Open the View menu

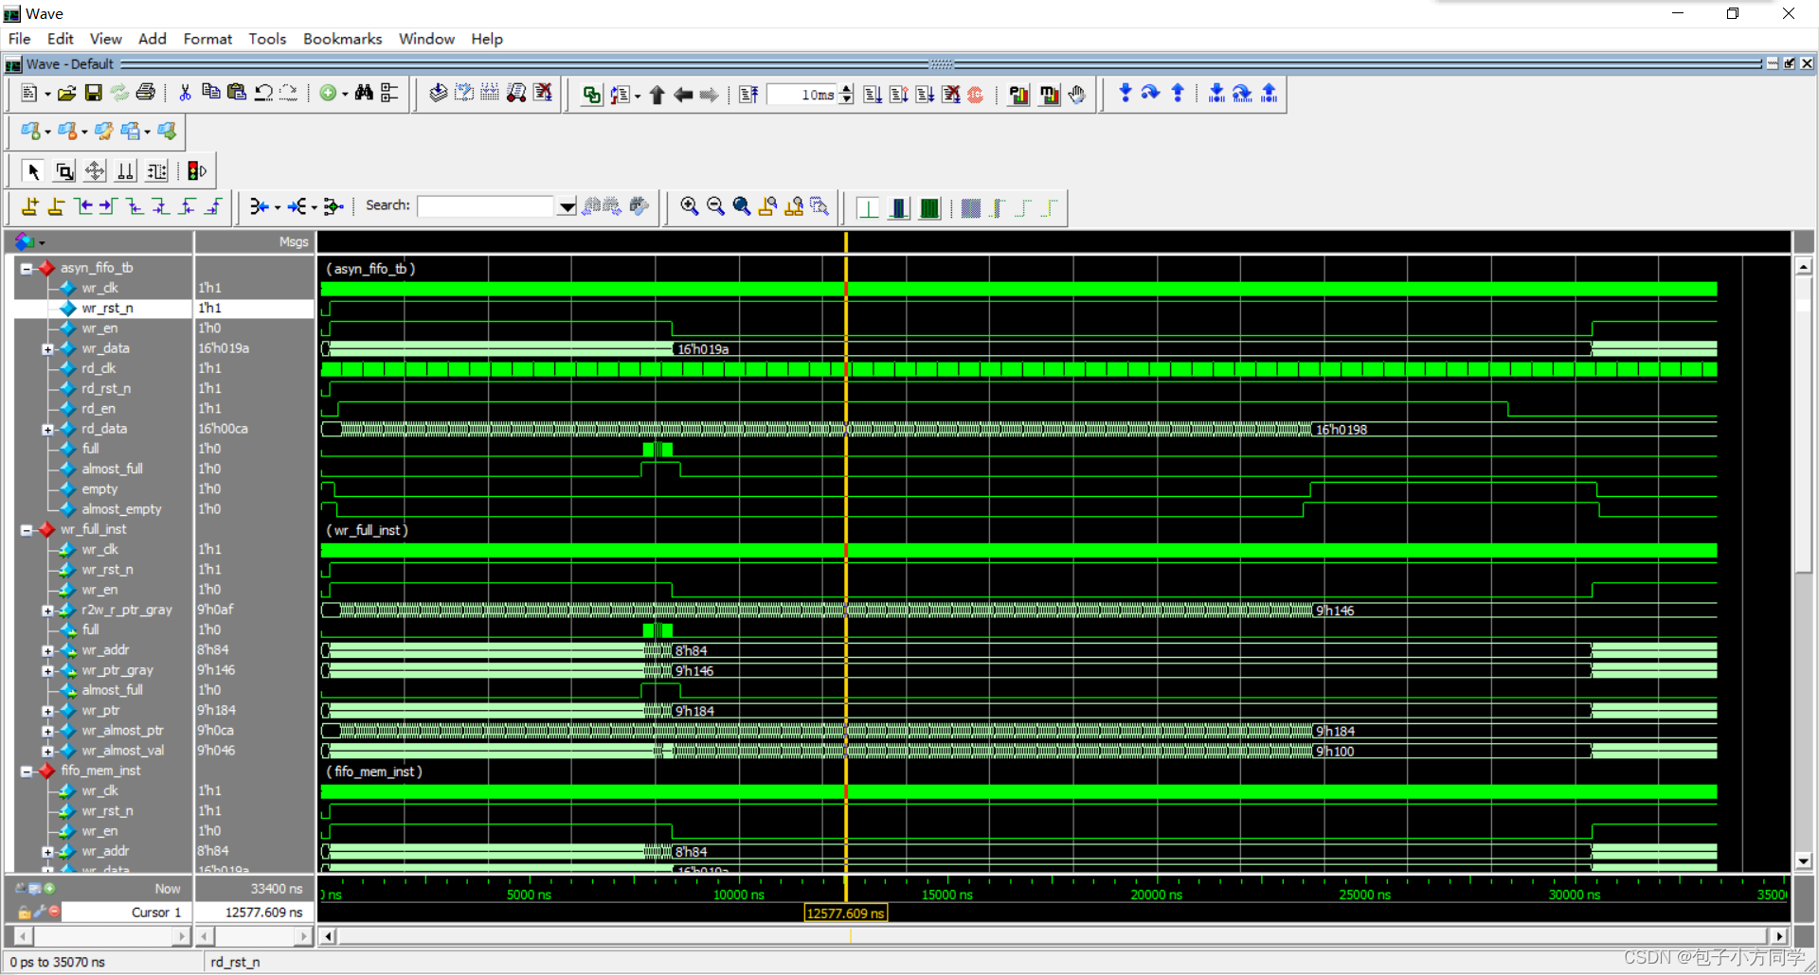(x=106, y=39)
